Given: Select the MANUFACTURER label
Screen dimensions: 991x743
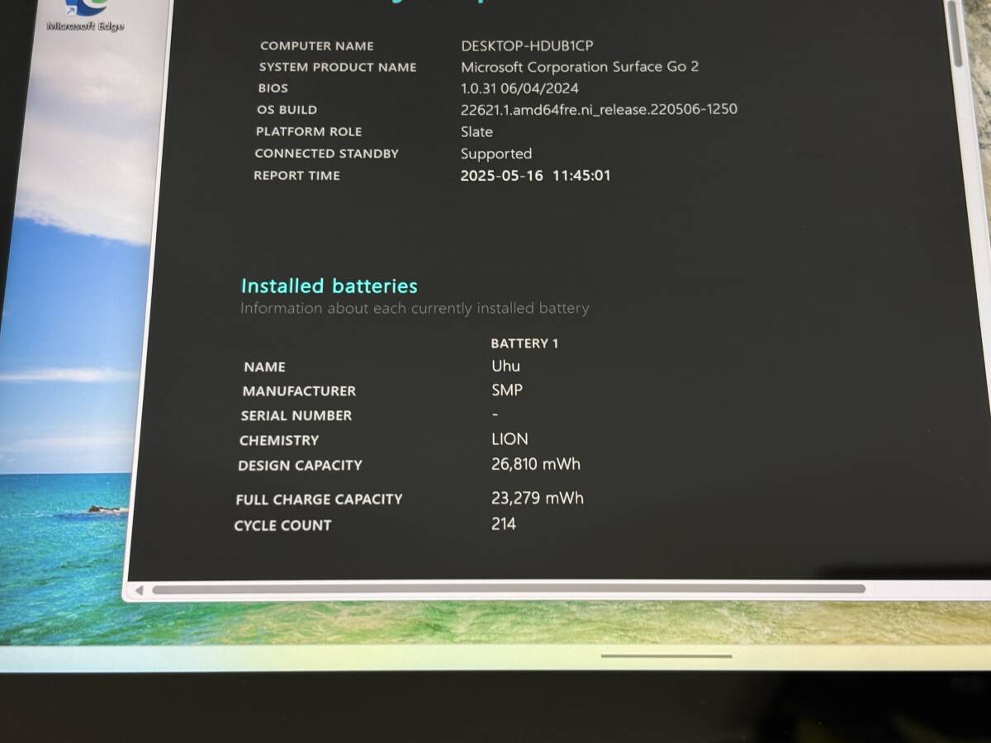Looking at the screenshot, I should (x=299, y=391).
